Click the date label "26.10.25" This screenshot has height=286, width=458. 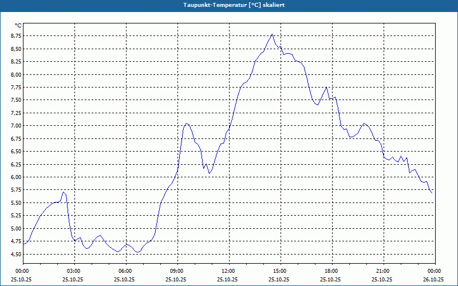[x=433, y=279]
